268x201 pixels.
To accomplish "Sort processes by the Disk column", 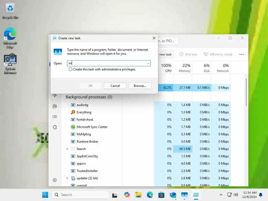I will click(202, 68).
